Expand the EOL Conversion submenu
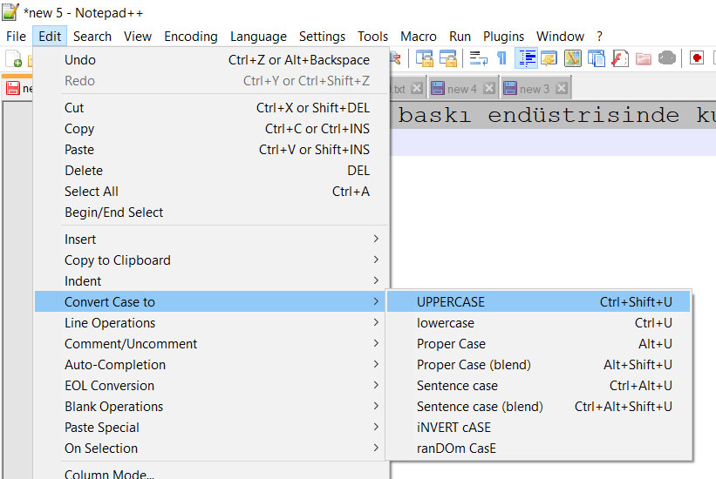This screenshot has width=716, height=479. point(212,386)
